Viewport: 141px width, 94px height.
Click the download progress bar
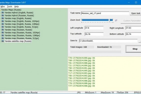pos(96,52)
